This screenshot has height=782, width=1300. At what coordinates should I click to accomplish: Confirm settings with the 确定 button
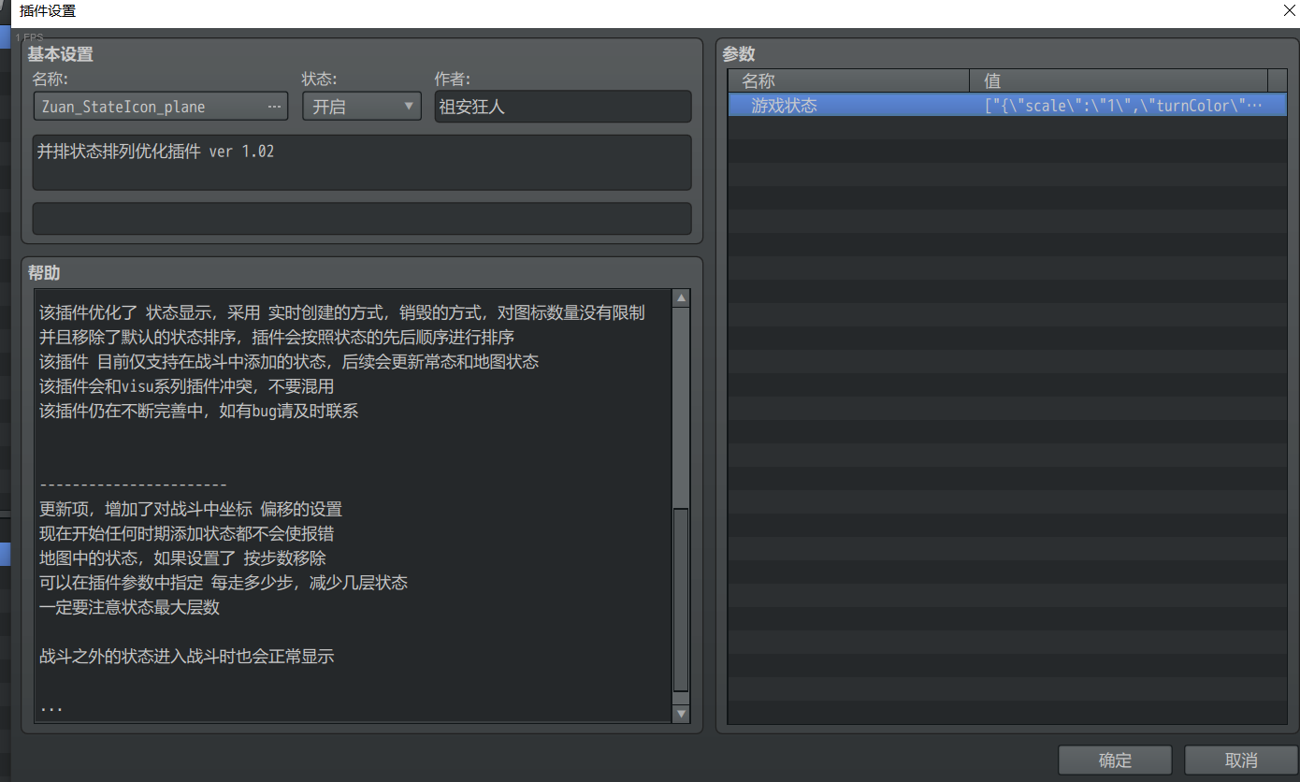1115,760
